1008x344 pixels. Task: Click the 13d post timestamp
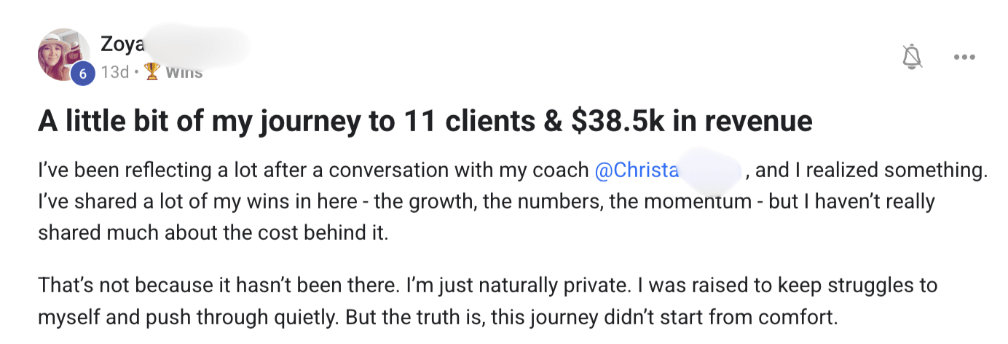tap(115, 71)
